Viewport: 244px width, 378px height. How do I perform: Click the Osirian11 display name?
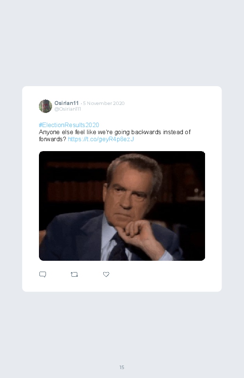(x=67, y=103)
